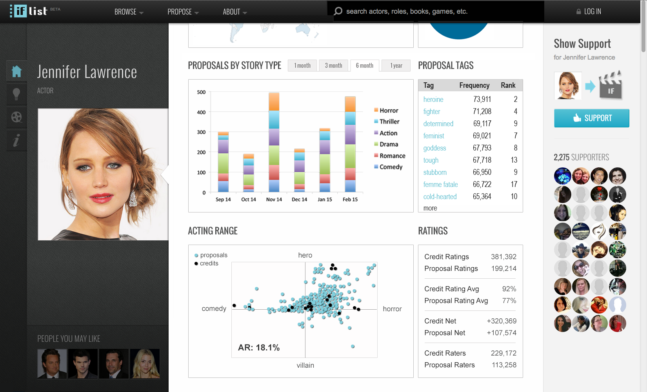
Task: Open the Propose dropdown menu
Action: click(183, 12)
